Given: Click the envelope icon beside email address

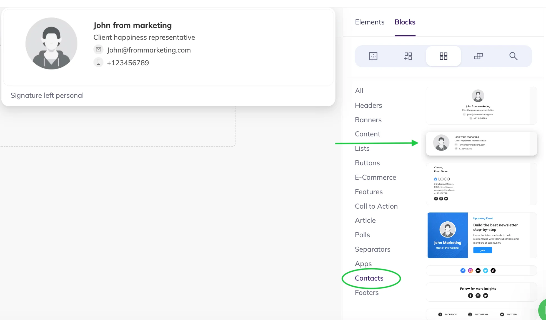Looking at the screenshot, I should point(98,49).
